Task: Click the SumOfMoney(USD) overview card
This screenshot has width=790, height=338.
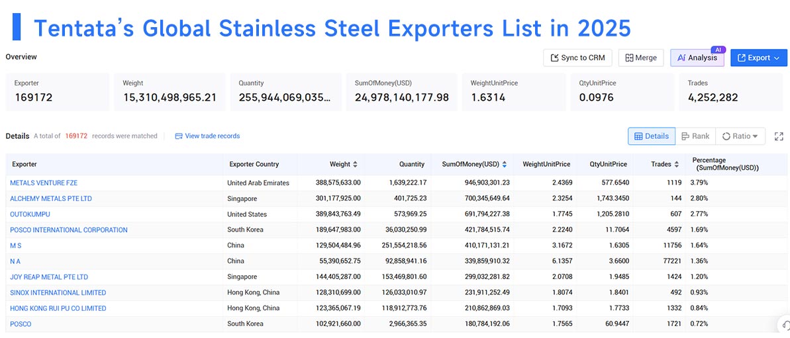Action: pos(401,92)
